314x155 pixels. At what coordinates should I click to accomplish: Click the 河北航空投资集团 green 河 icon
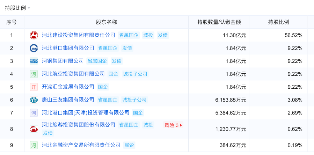pyautogui.click(x=34, y=74)
